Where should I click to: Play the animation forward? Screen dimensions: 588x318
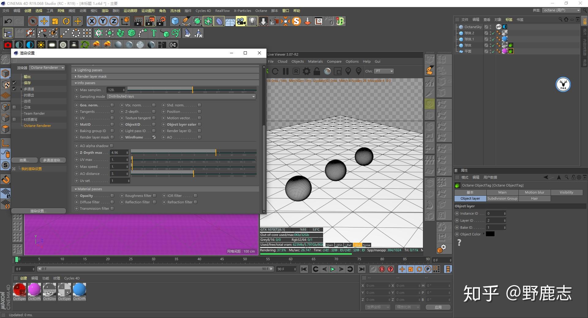333,269
